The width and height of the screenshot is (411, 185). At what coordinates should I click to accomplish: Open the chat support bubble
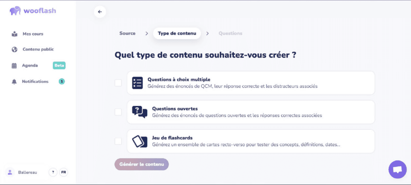click(397, 169)
